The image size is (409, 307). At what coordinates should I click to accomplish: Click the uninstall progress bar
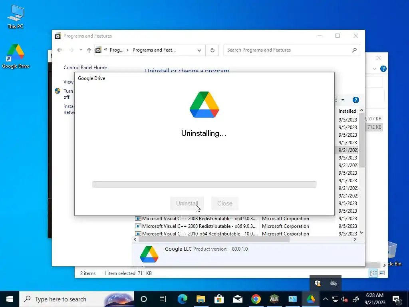[x=204, y=184]
